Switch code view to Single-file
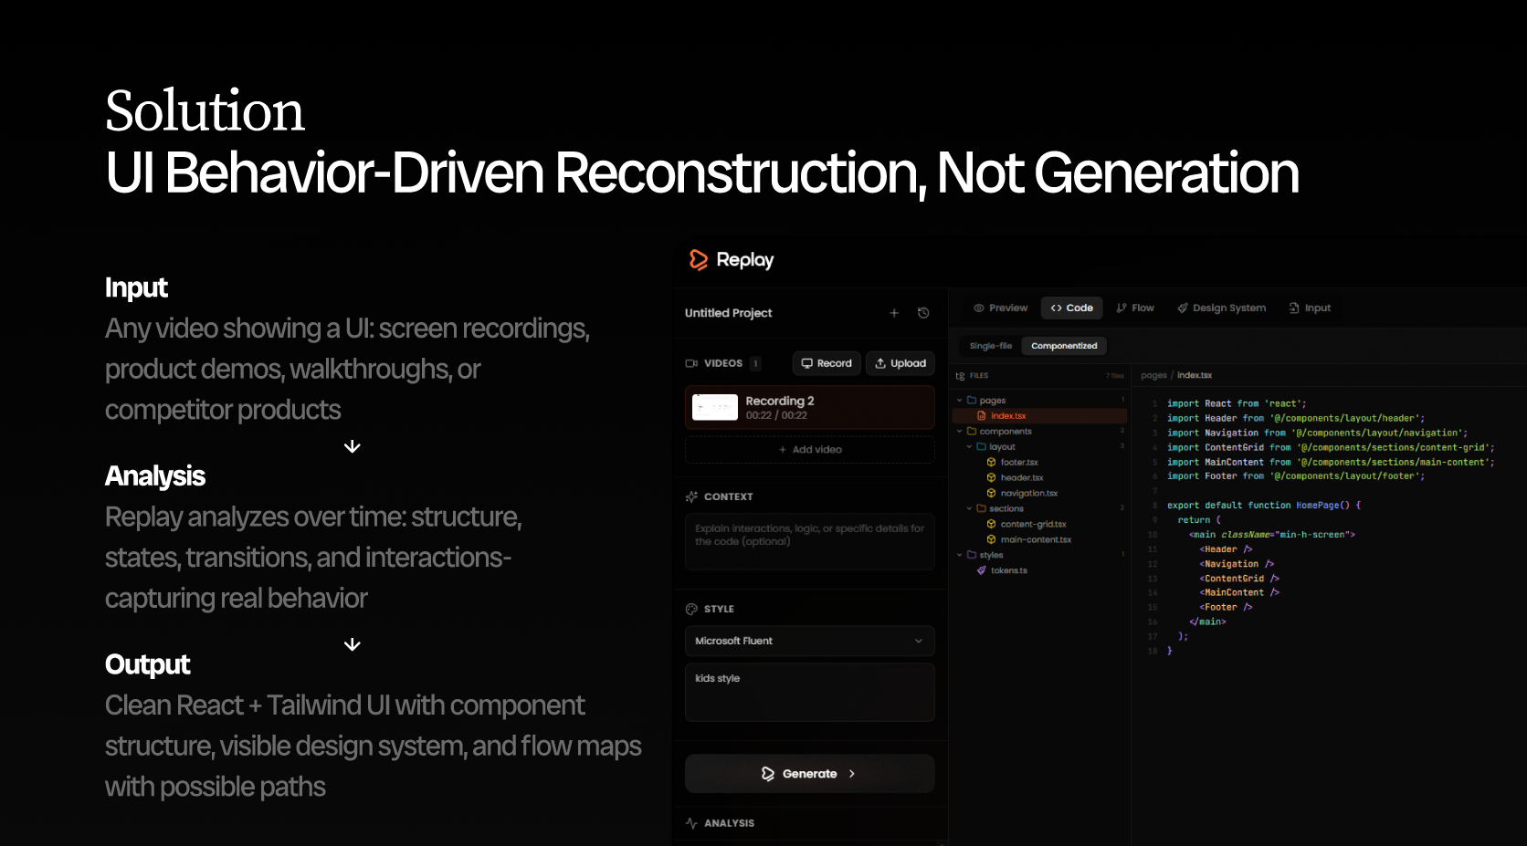 pos(989,345)
